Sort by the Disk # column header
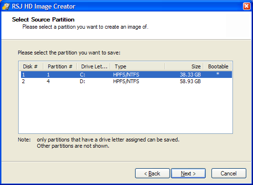The width and height of the screenshot is (253, 185). point(31,66)
